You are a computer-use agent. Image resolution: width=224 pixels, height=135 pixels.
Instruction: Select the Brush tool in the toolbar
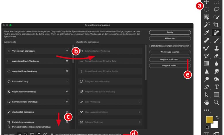pyautogui.click(x=217, y=41)
